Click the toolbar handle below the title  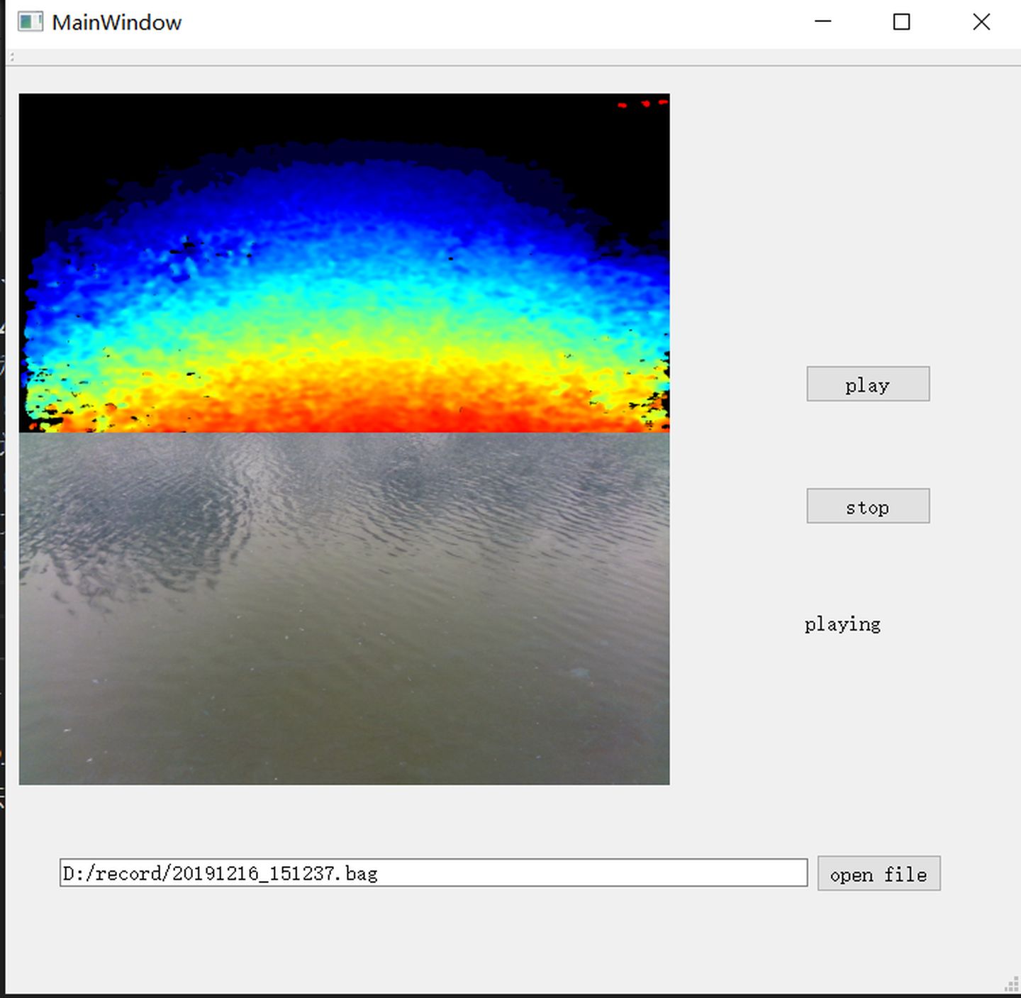point(12,57)
